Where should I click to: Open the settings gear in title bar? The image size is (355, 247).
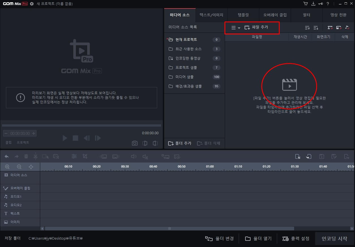32,4
